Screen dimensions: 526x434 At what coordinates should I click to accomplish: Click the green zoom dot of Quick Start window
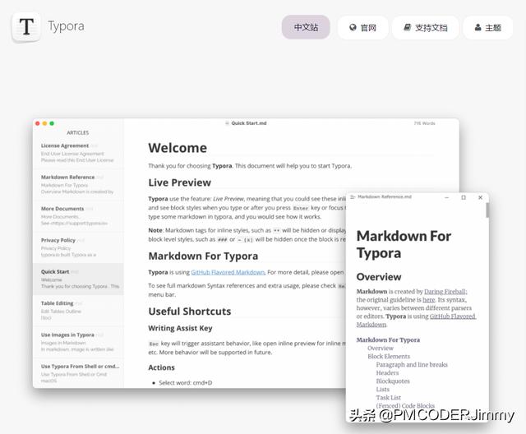[52, 123]
